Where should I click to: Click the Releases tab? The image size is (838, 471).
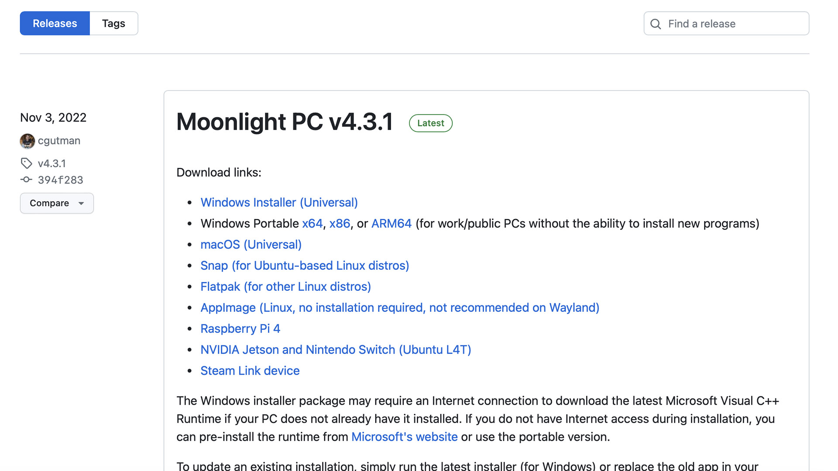(55, 23)
